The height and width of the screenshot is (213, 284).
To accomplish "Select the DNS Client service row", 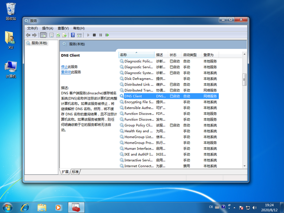I will click(169, 96).
